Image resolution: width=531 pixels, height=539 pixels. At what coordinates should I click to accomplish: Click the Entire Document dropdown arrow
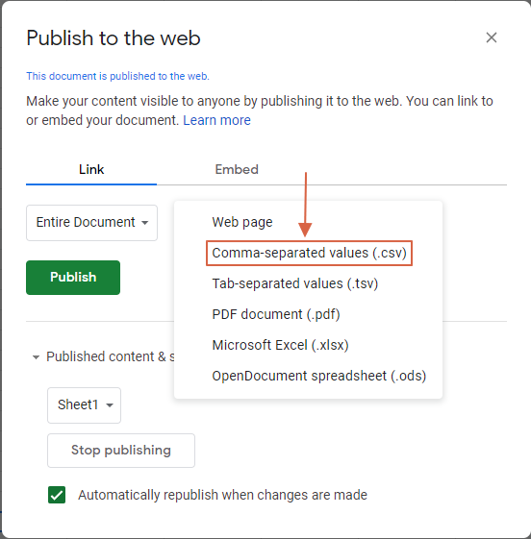pos(145,223)
